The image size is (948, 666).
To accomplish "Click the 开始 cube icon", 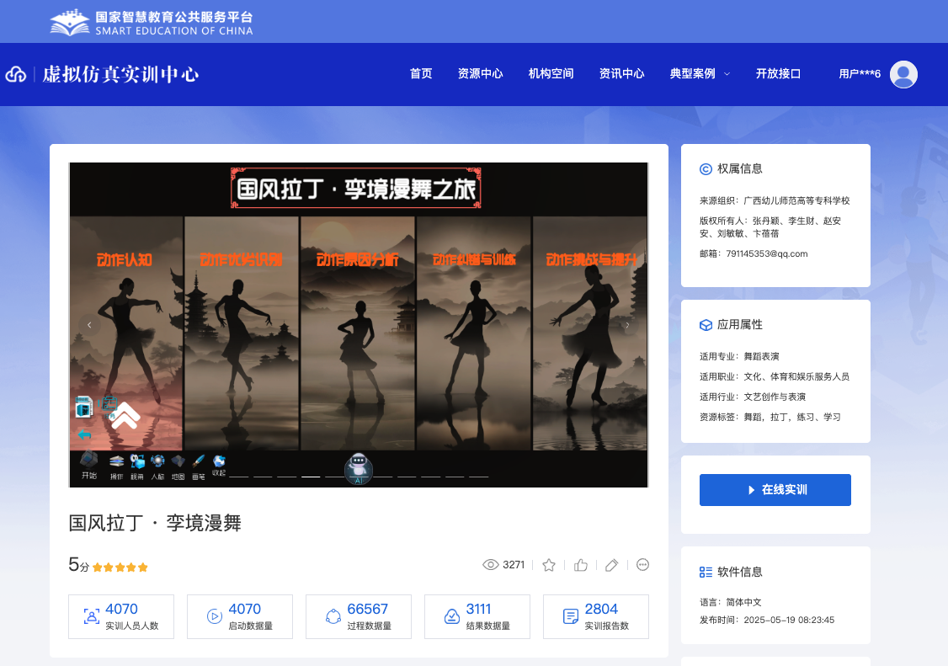I will (x=88, y=462).
